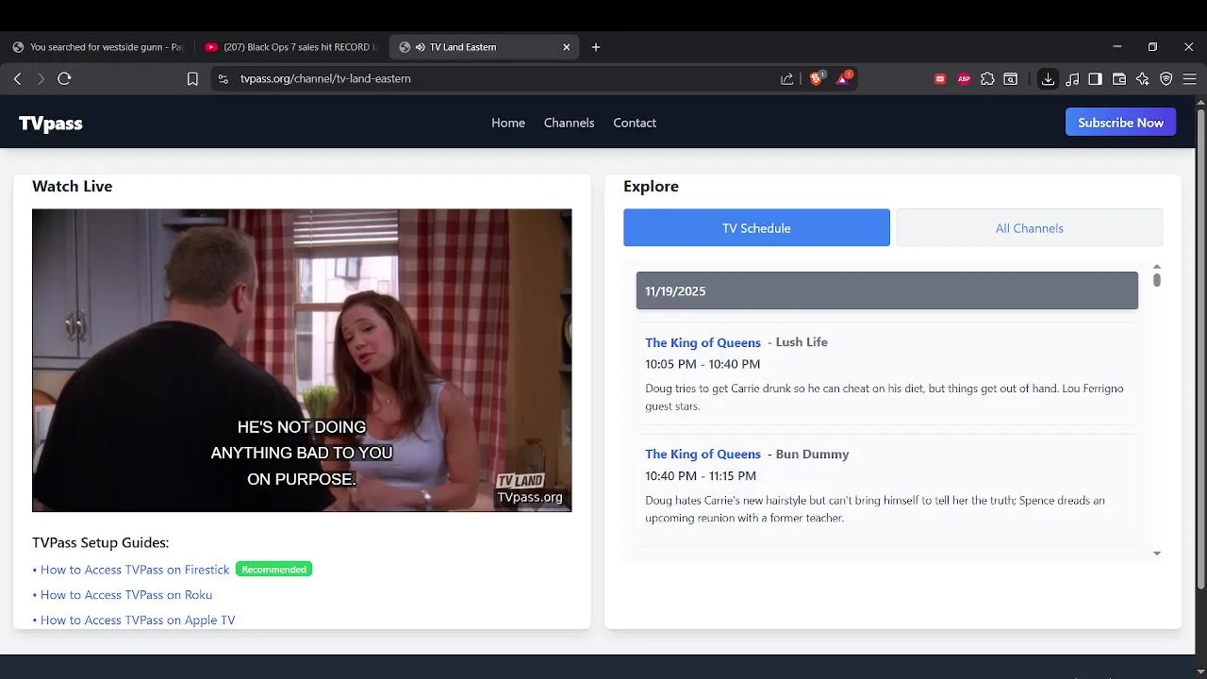Go back using the browser back arrow
1207x679 pixels.
click(x=17, y=79)
